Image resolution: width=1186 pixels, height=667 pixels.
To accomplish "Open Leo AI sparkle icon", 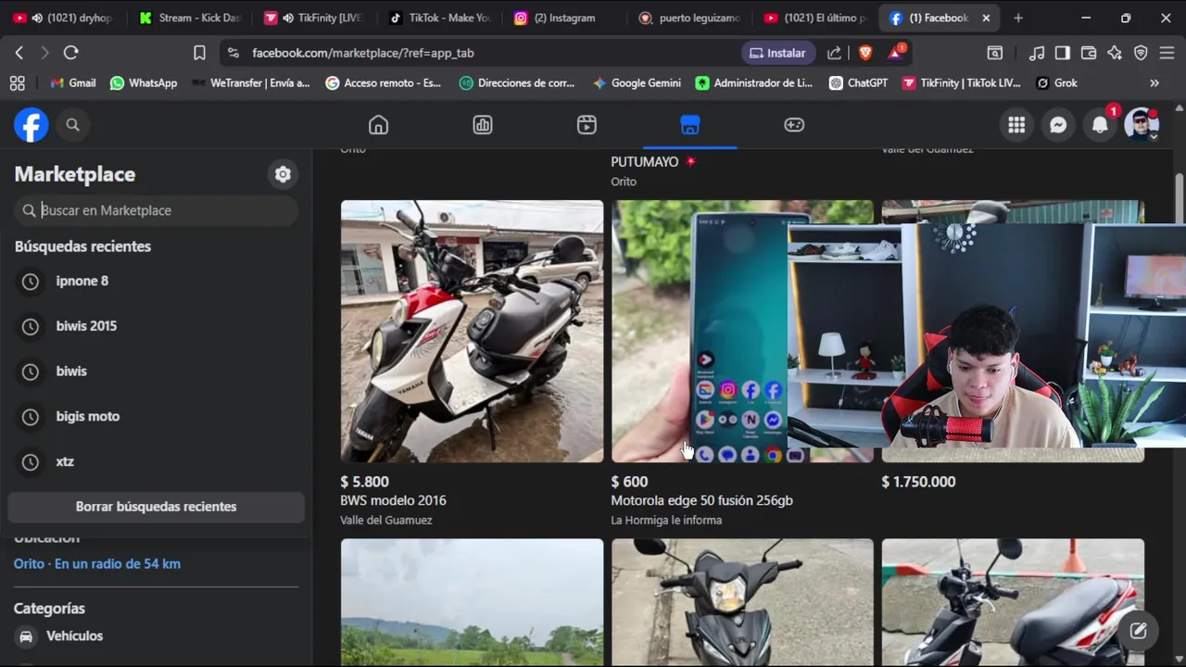I will [x=1115, y=53].
